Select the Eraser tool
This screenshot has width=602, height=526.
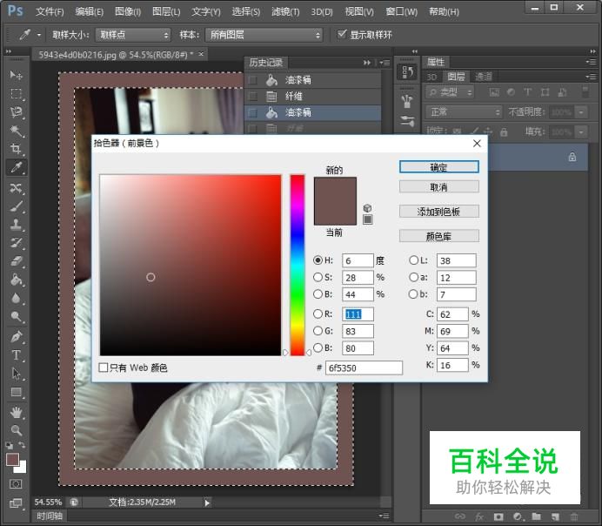(16, 261)
